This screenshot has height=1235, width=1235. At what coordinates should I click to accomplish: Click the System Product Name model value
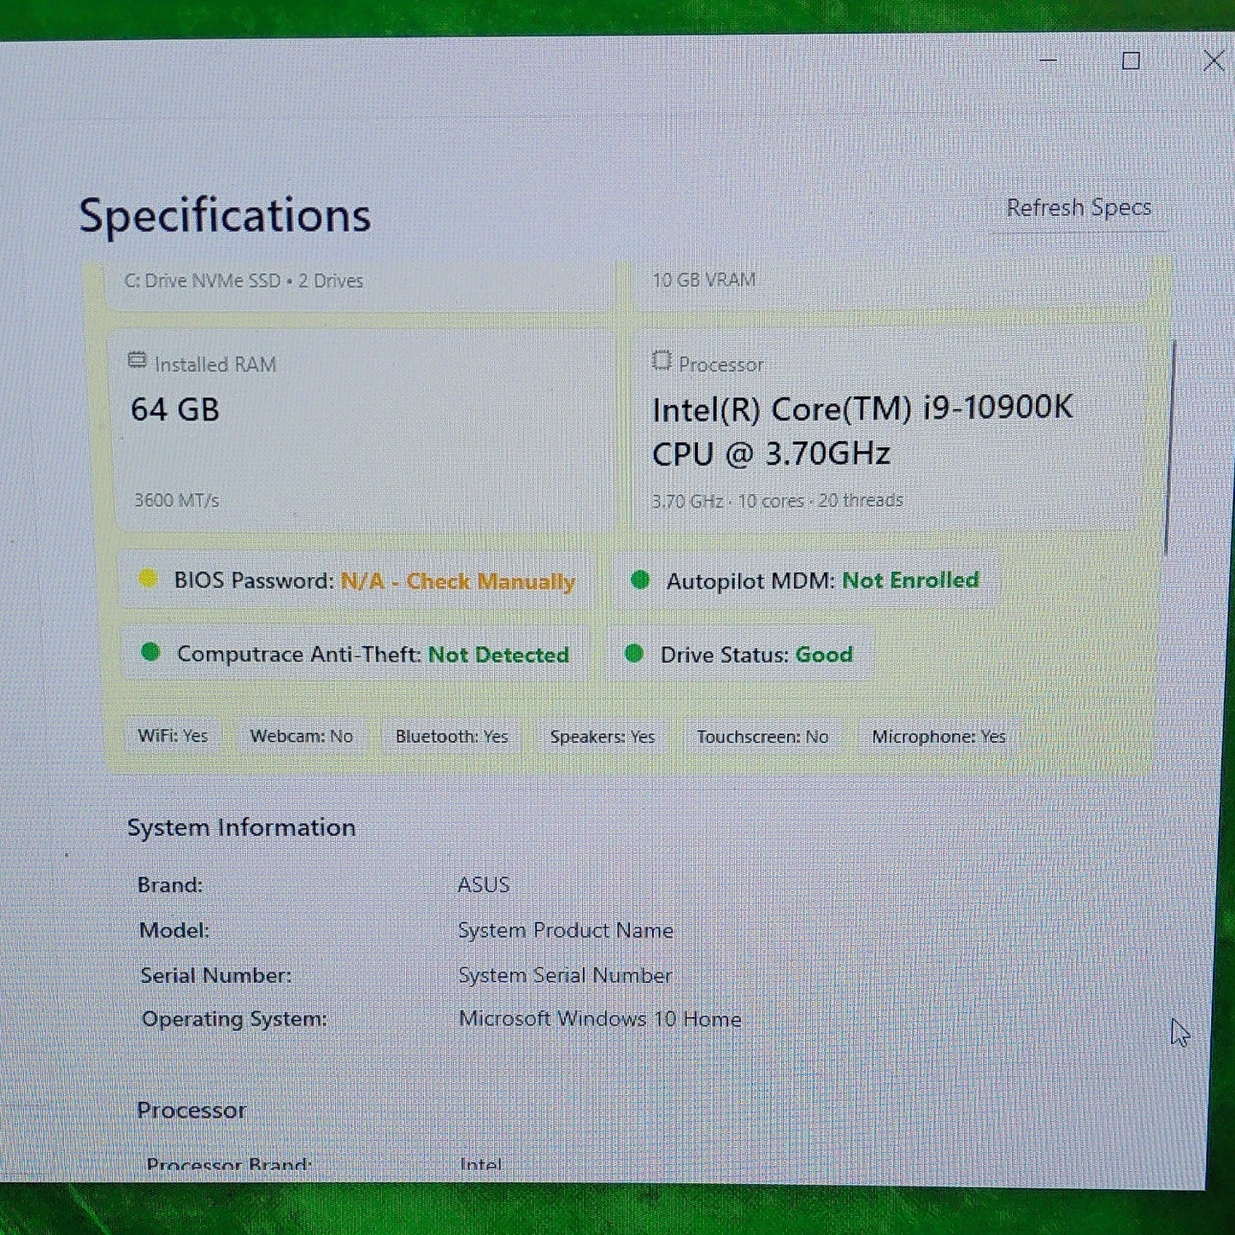(566, 930)
